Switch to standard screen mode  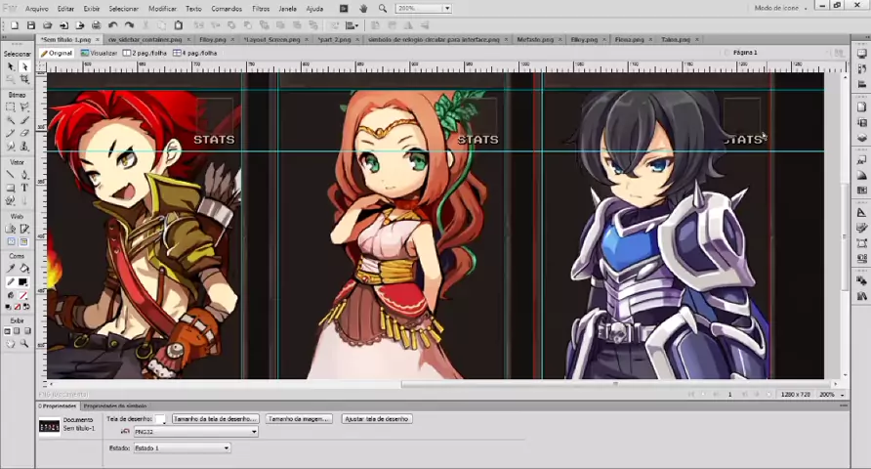(x=7, y=330)
